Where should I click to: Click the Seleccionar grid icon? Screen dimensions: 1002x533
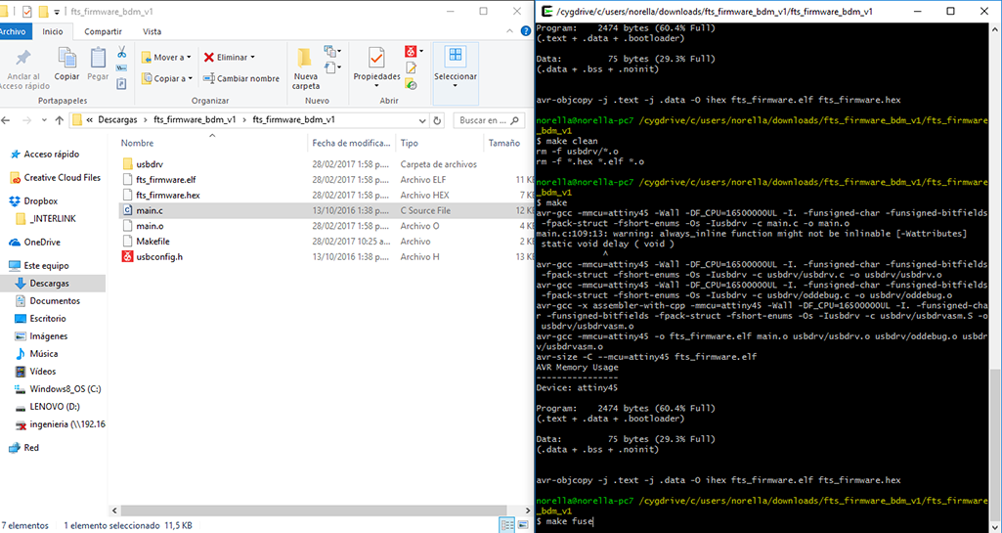456,57
